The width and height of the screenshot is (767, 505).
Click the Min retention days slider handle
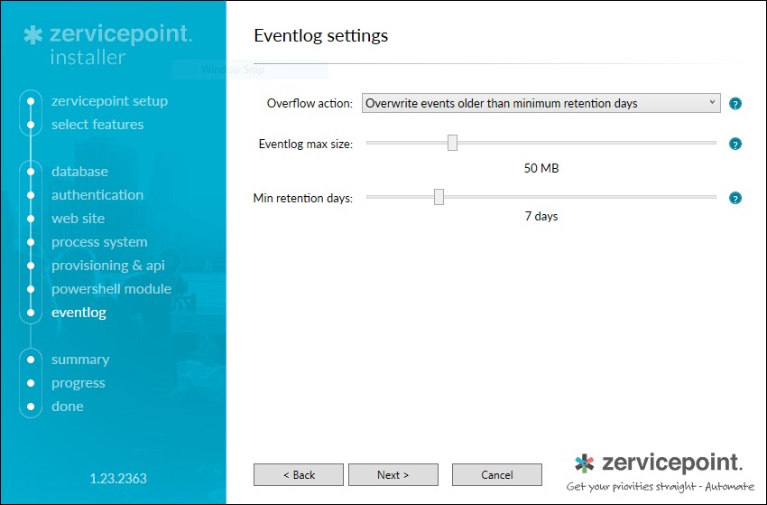coord(439,197)
